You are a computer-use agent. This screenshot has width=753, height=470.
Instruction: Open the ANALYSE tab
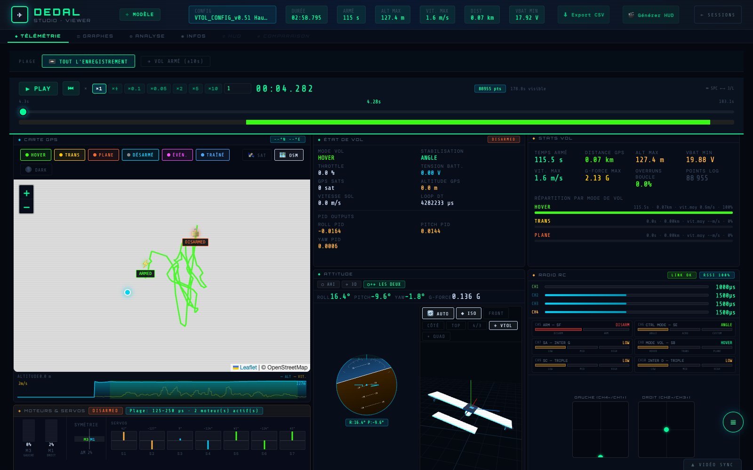(x=147, y=36)
